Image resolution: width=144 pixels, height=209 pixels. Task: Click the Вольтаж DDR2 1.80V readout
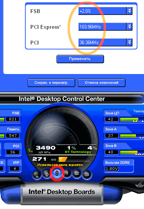[x=112, y=169]
